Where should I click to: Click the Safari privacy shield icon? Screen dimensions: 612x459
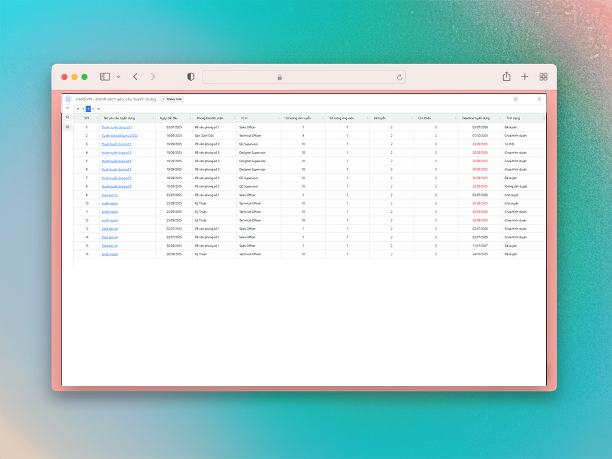191,77
